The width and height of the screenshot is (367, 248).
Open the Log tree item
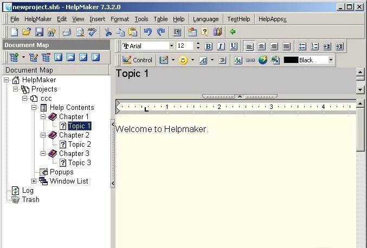click(x=28, y=191)
